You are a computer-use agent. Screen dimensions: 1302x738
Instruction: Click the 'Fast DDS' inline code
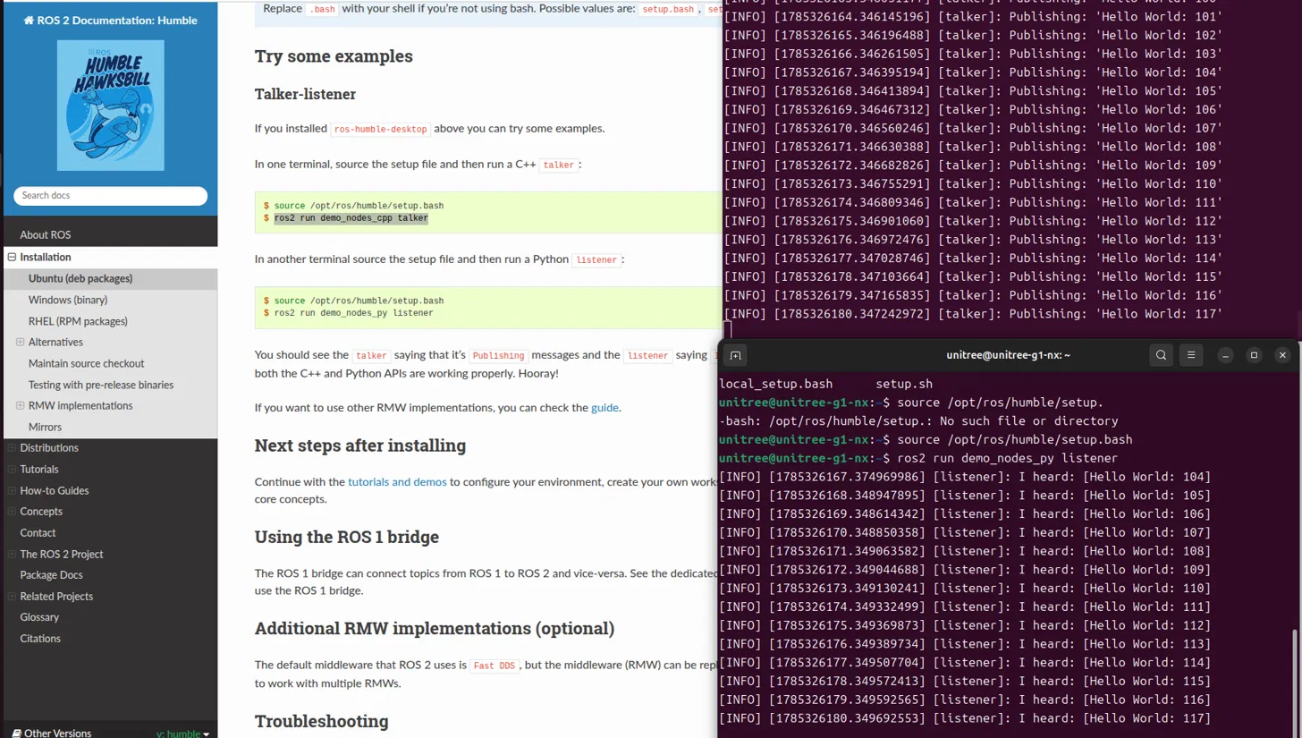click(495, 666)
